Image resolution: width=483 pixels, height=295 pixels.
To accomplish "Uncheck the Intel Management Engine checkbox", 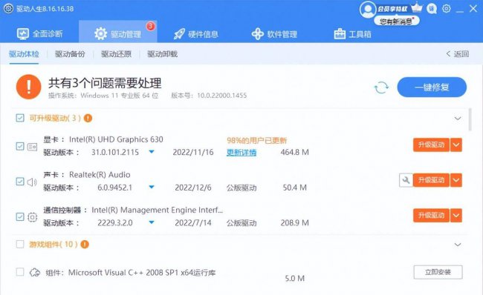I will tap(20, 217).
